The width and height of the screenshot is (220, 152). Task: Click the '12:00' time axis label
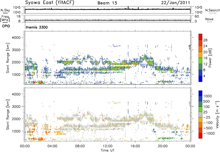tap(108, 146)
